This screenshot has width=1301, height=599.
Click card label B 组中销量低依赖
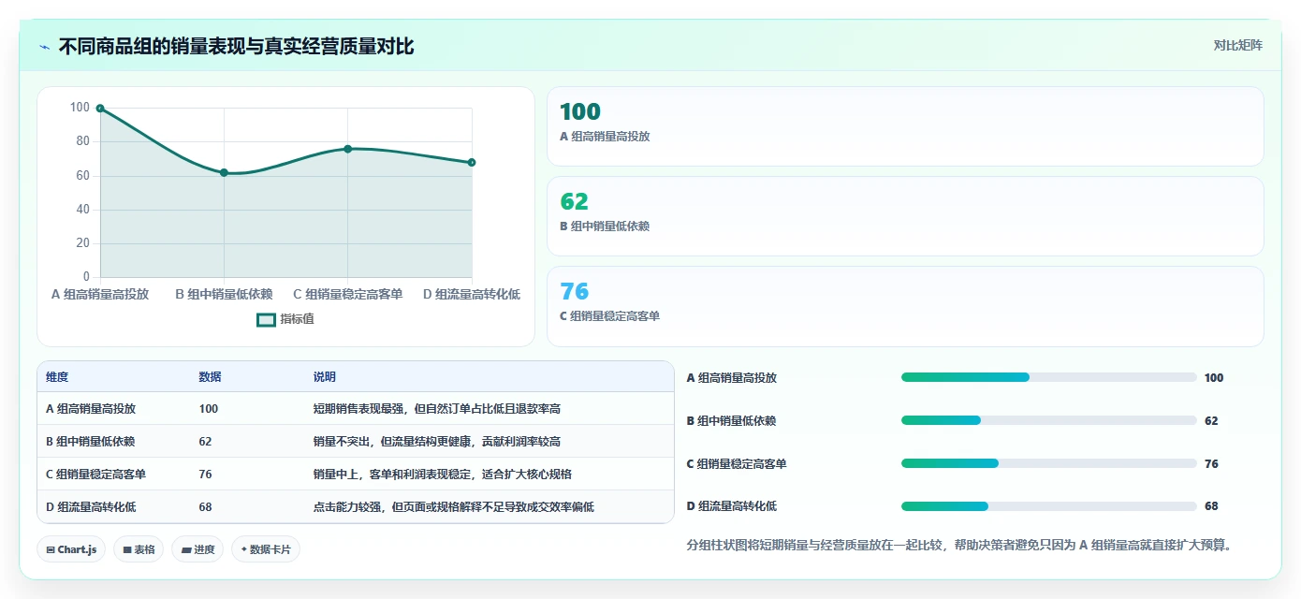click(x=605, y=226)
